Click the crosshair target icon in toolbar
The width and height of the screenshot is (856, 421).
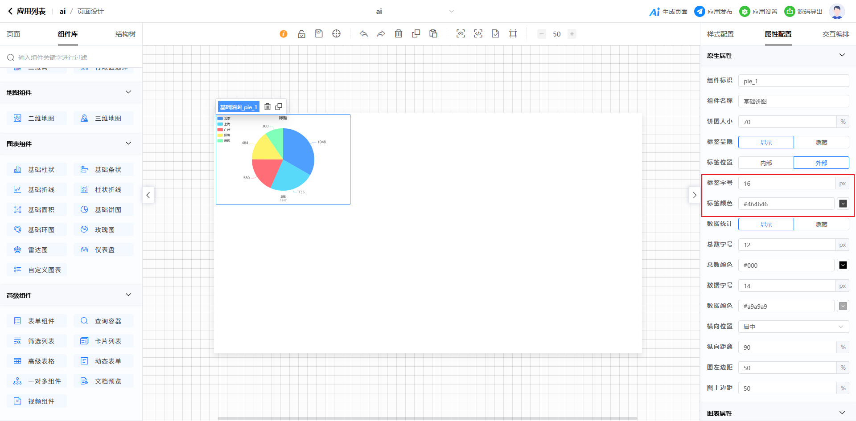coord(337,34)
